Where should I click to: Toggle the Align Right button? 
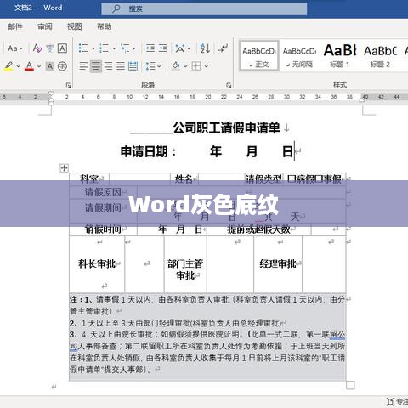[108, 66]
